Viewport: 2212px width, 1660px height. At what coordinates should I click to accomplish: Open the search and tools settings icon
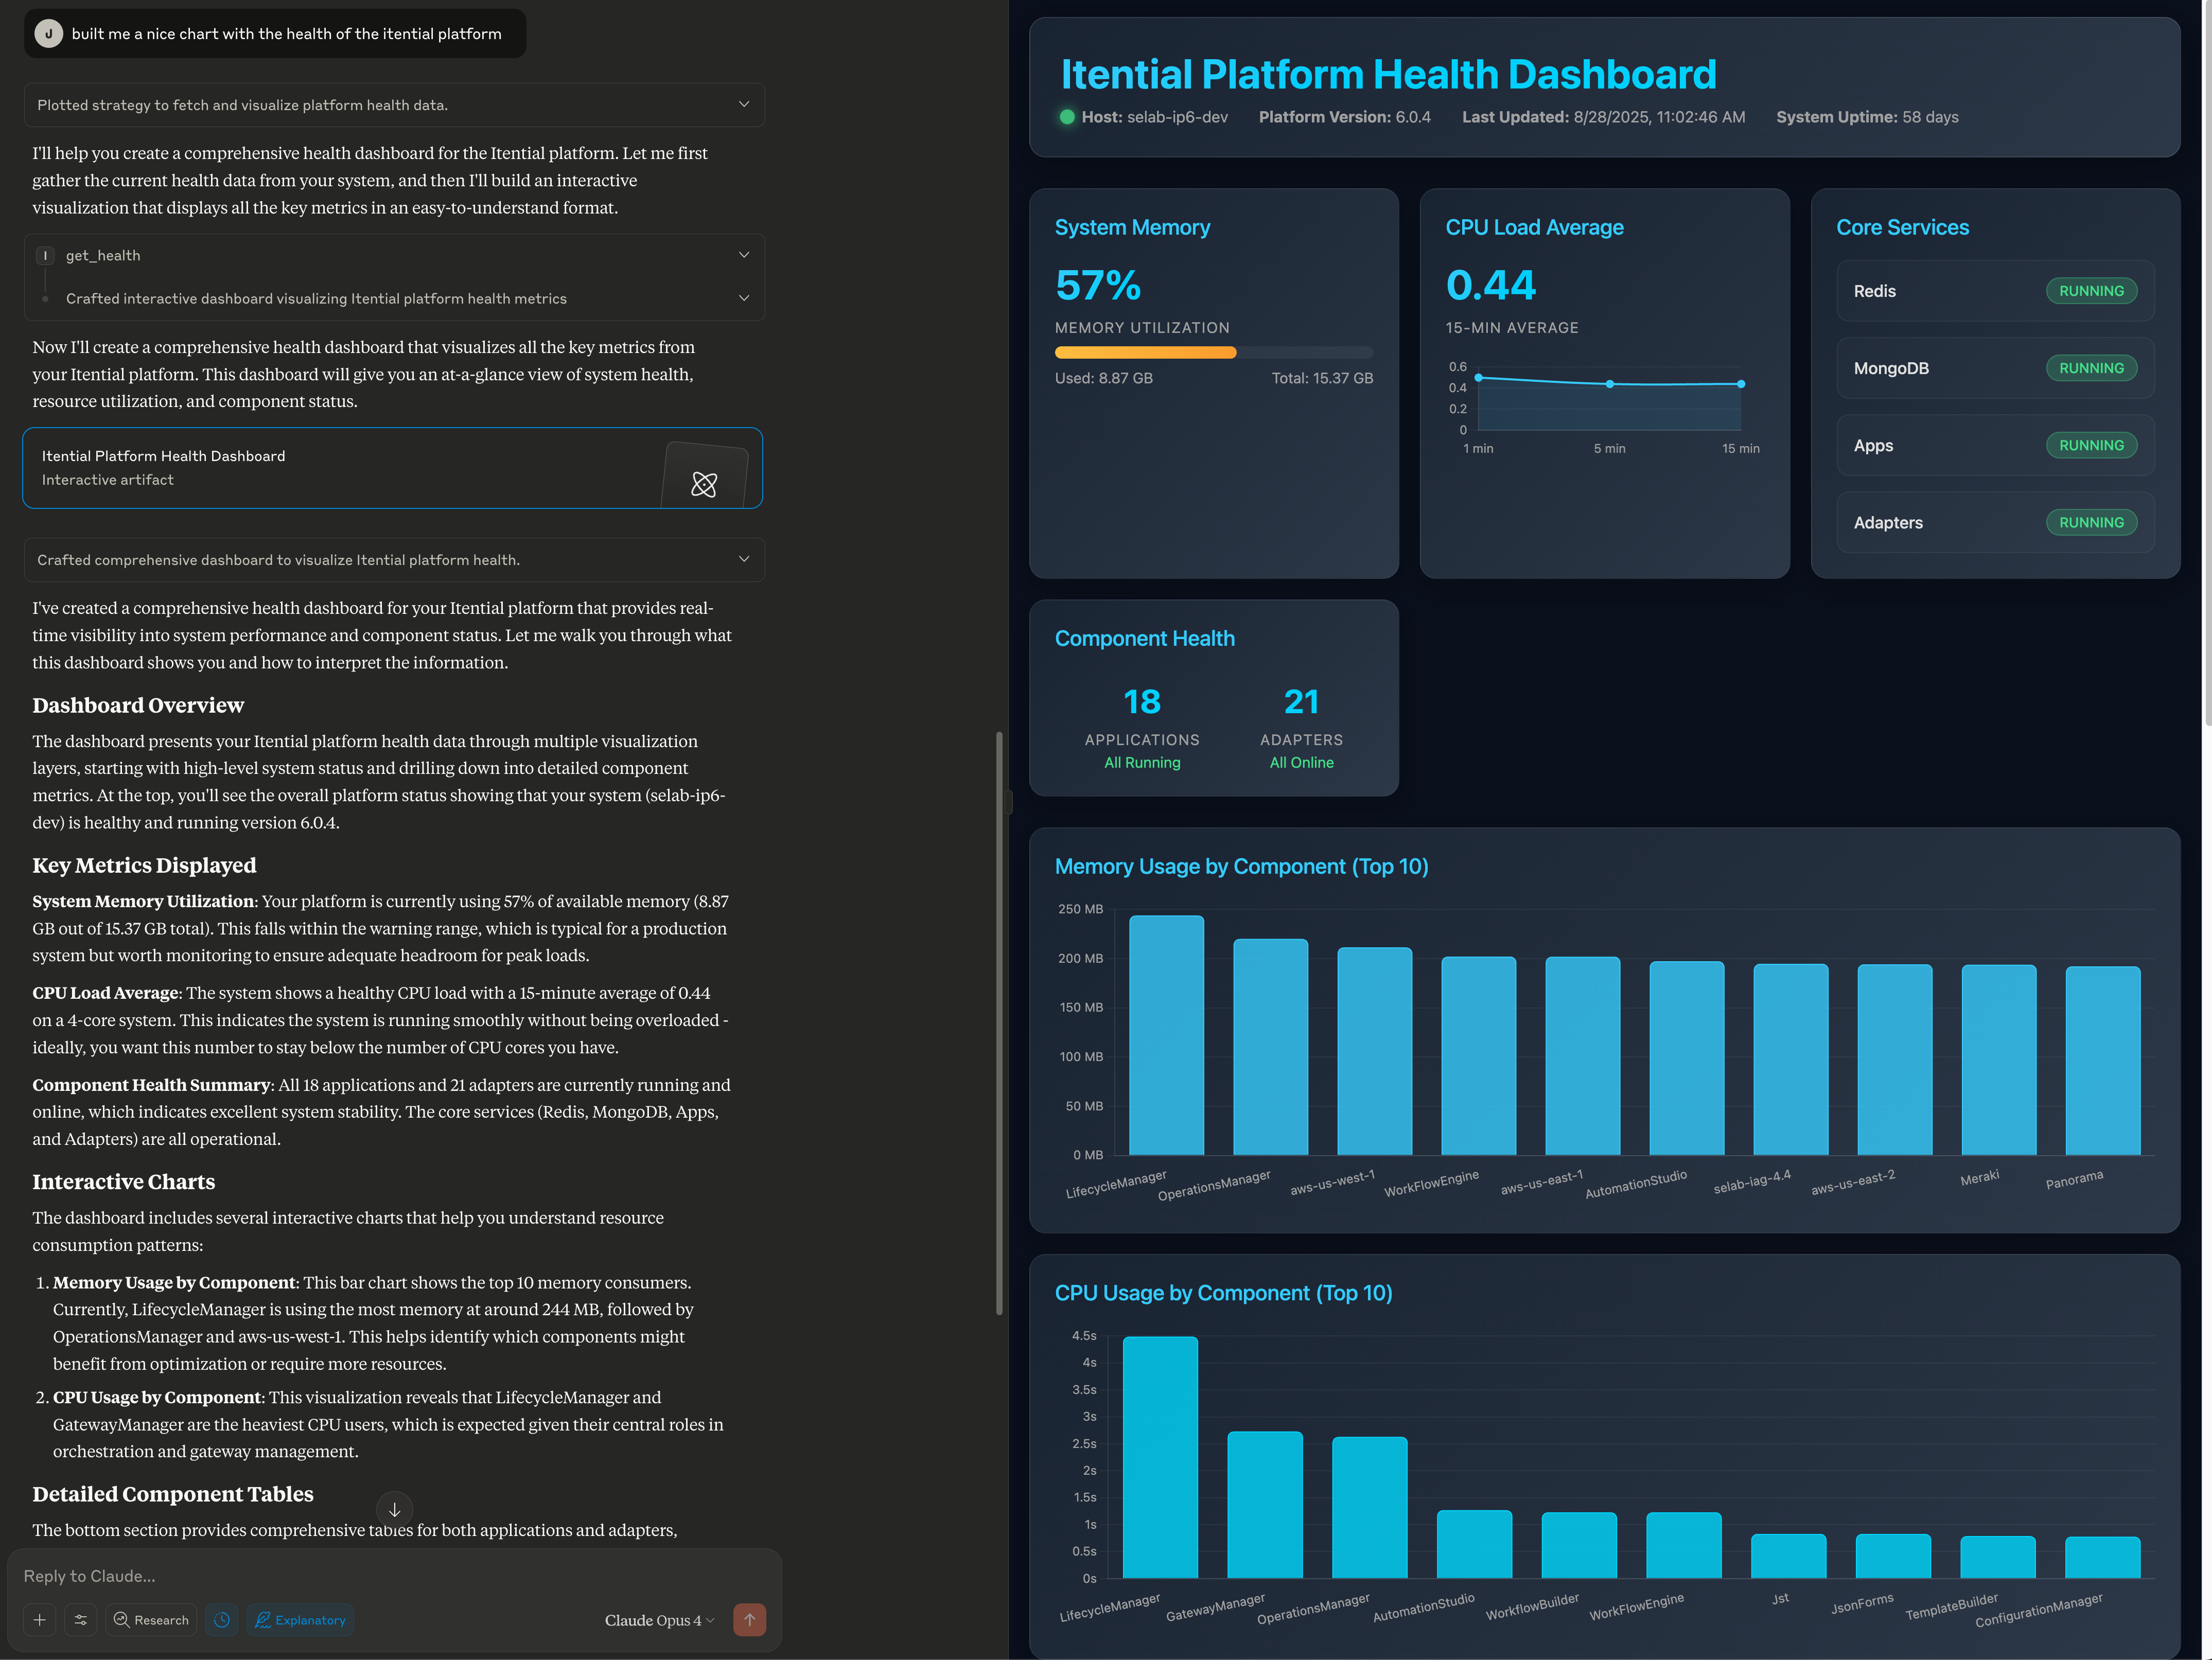click(81, 1620)
